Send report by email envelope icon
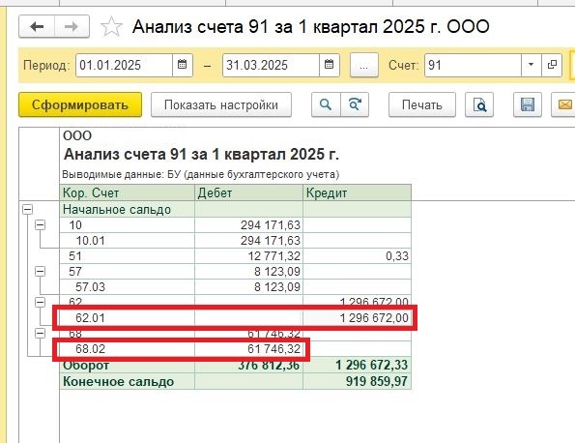575x443 pixels. coord(564,105)
